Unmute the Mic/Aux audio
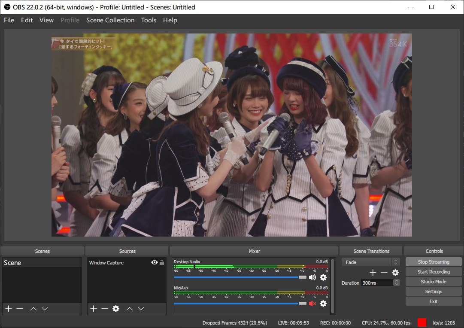Image resolution: width=464 pixels, height=328 pixels. (x=312, y=304)
